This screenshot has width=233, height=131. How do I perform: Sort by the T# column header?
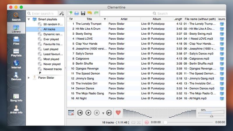[x=71, y=19]
